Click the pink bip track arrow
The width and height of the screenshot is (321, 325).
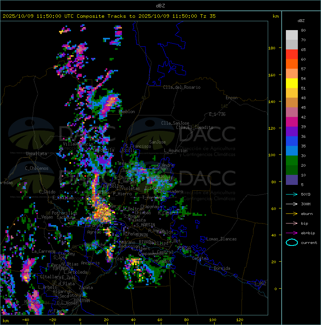point(292,223)
